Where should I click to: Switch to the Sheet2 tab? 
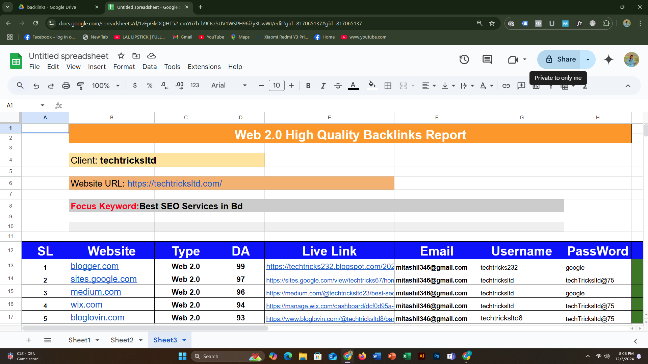pyautogui.click(x=122, y=340)
